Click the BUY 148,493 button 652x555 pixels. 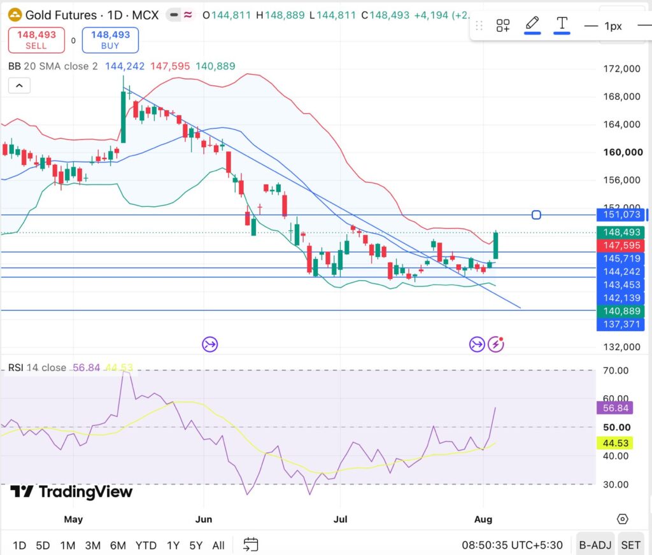110,40
